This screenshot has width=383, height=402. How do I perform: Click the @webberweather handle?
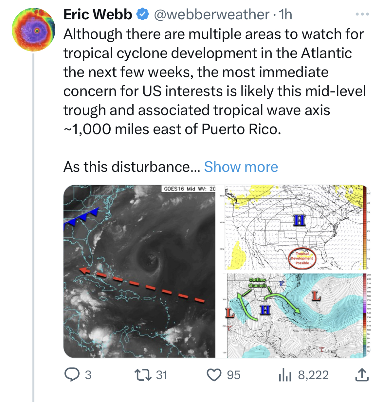pyautogui.click(x=211, y=14)
